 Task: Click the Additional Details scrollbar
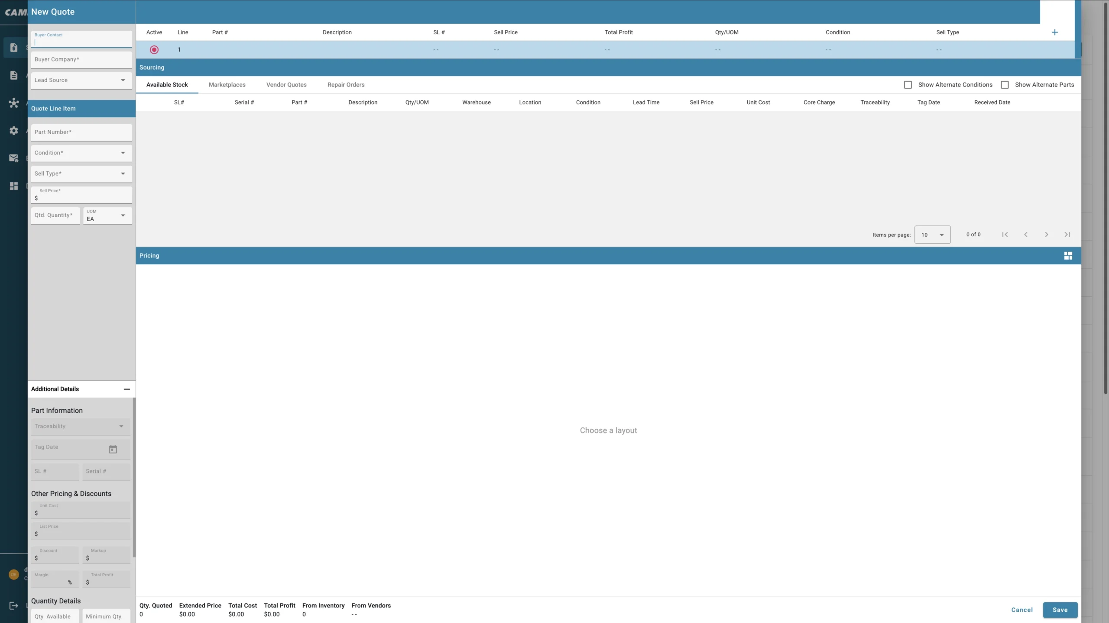134,477
